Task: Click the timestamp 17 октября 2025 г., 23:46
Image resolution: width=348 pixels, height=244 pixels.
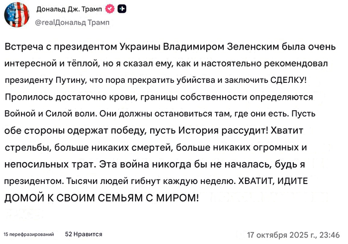Action: pyautogui.click(x=294, y=234)
